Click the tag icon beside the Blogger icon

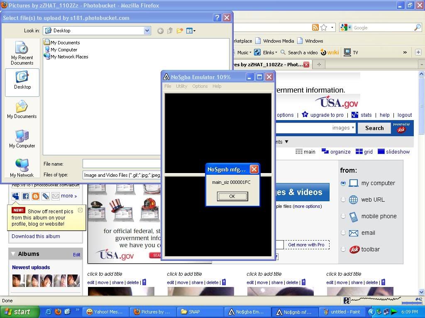tap(46, 196)
